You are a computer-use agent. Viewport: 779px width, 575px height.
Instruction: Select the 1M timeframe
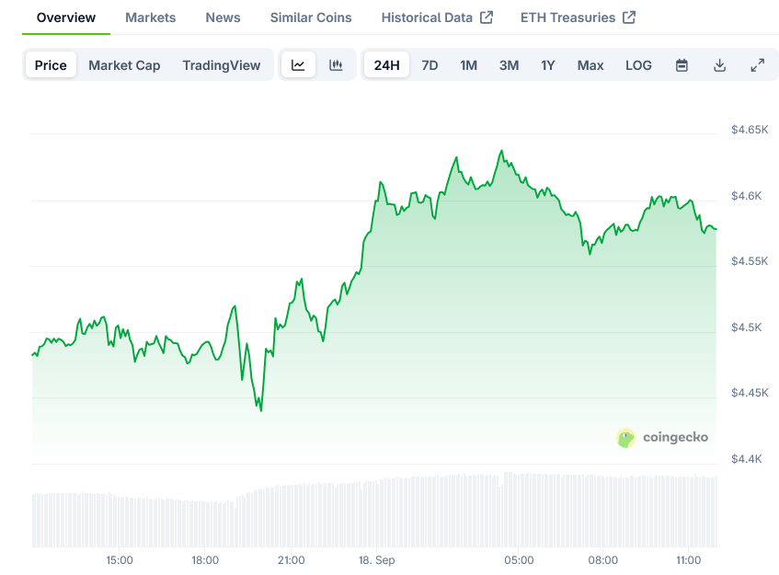[469, 64]
